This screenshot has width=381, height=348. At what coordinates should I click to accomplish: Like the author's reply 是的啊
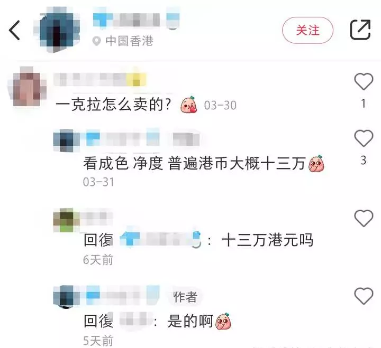364,296
